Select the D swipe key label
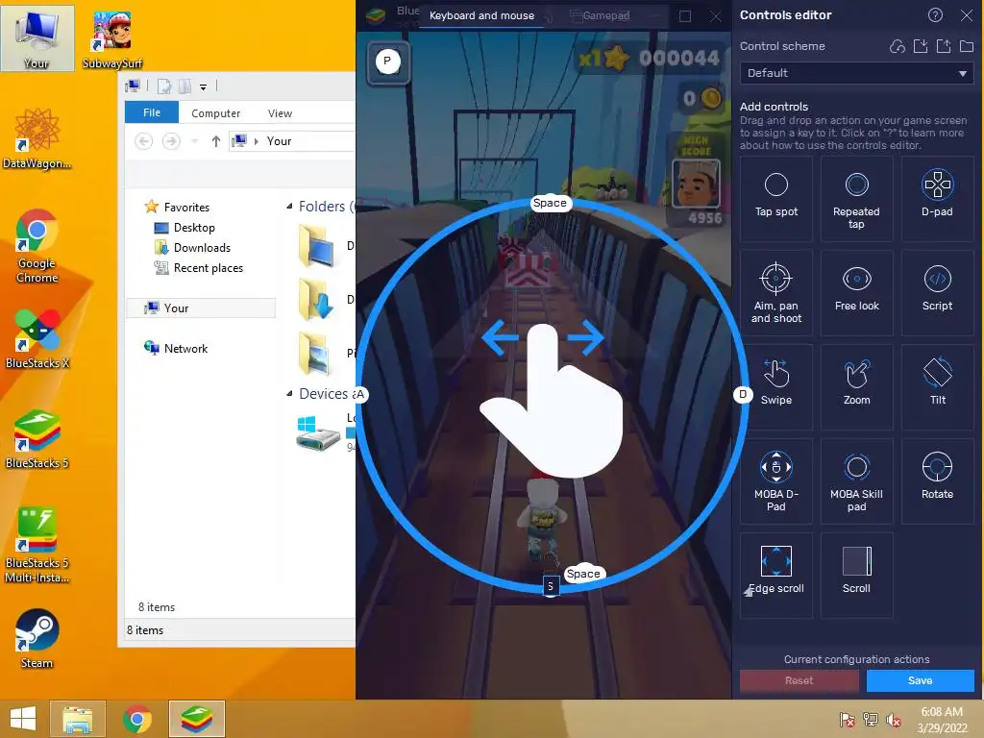Image resolution: width=984 pixels, height=738 pixels. point(743,394)
